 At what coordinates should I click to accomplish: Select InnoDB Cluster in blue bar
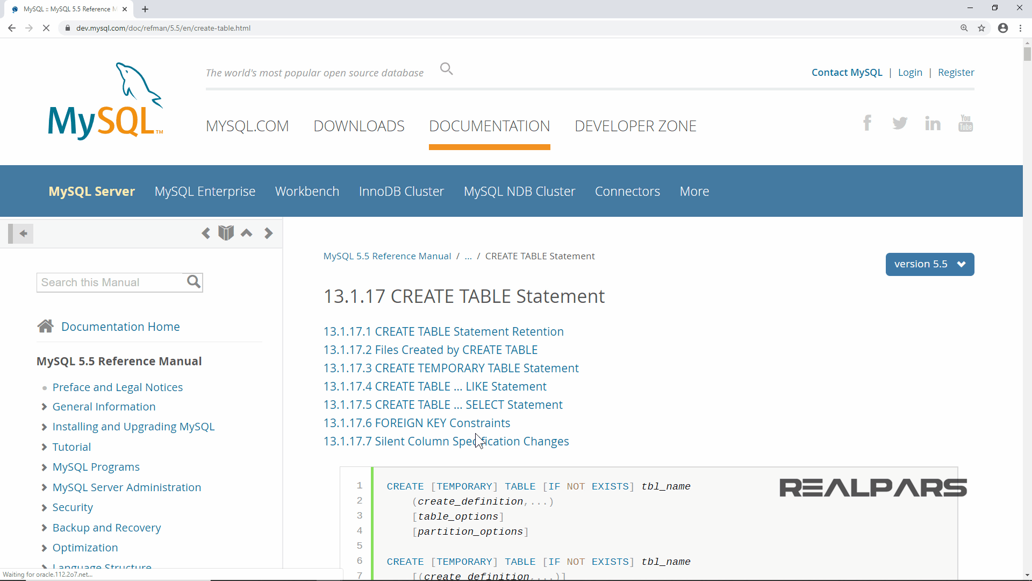coord(402,192)
